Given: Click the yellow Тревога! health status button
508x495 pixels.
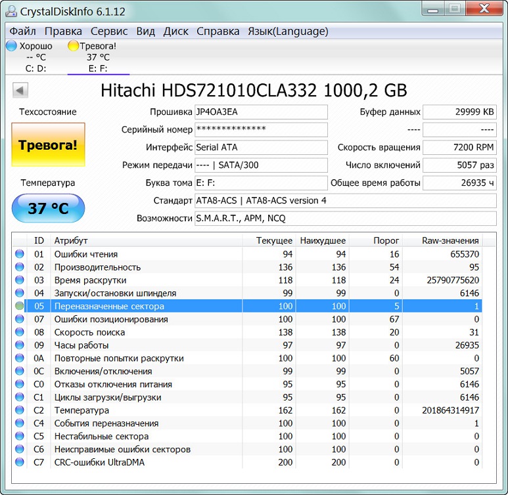Looking at the screenshot, I should pos(48,144).
